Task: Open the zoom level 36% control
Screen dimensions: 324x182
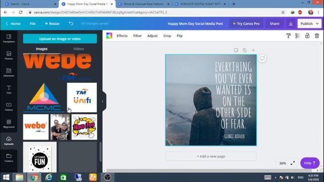Action: pos(282,163)
